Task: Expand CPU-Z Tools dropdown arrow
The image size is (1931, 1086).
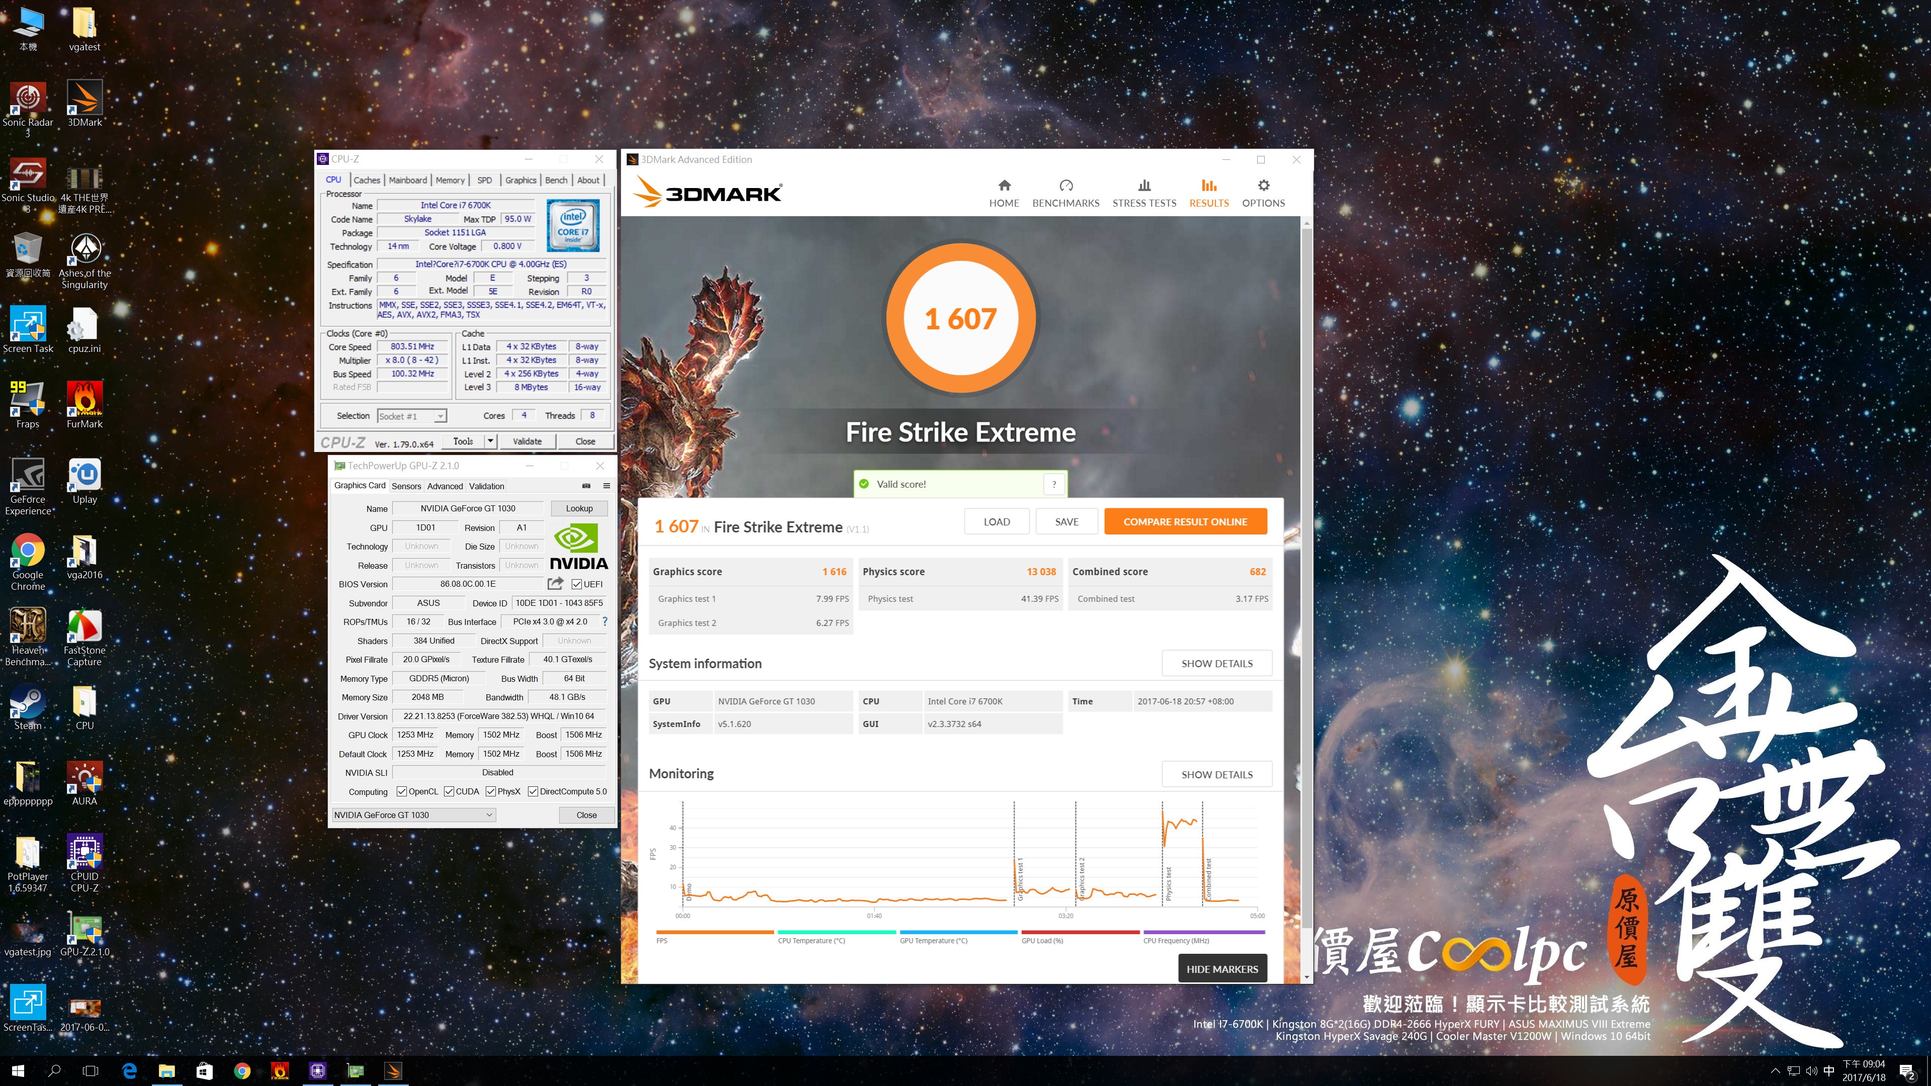Action: pyautogui.click(x=490, y=441)
